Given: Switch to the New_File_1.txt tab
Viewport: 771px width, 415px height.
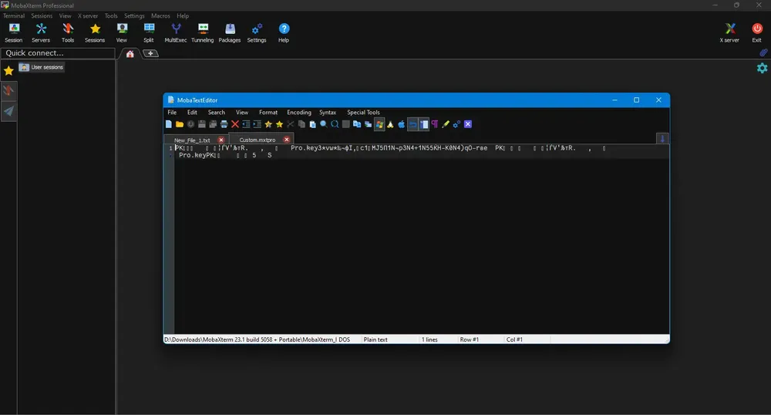Looking at the screenshot, I should pyautogui.click(x=192, y=140).
